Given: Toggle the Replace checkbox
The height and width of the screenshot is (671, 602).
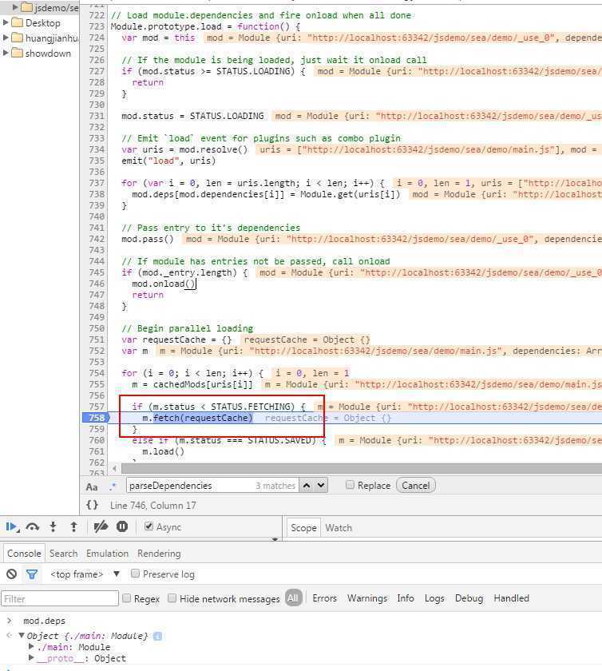Looking at the screenshot, I should [350, 485].
